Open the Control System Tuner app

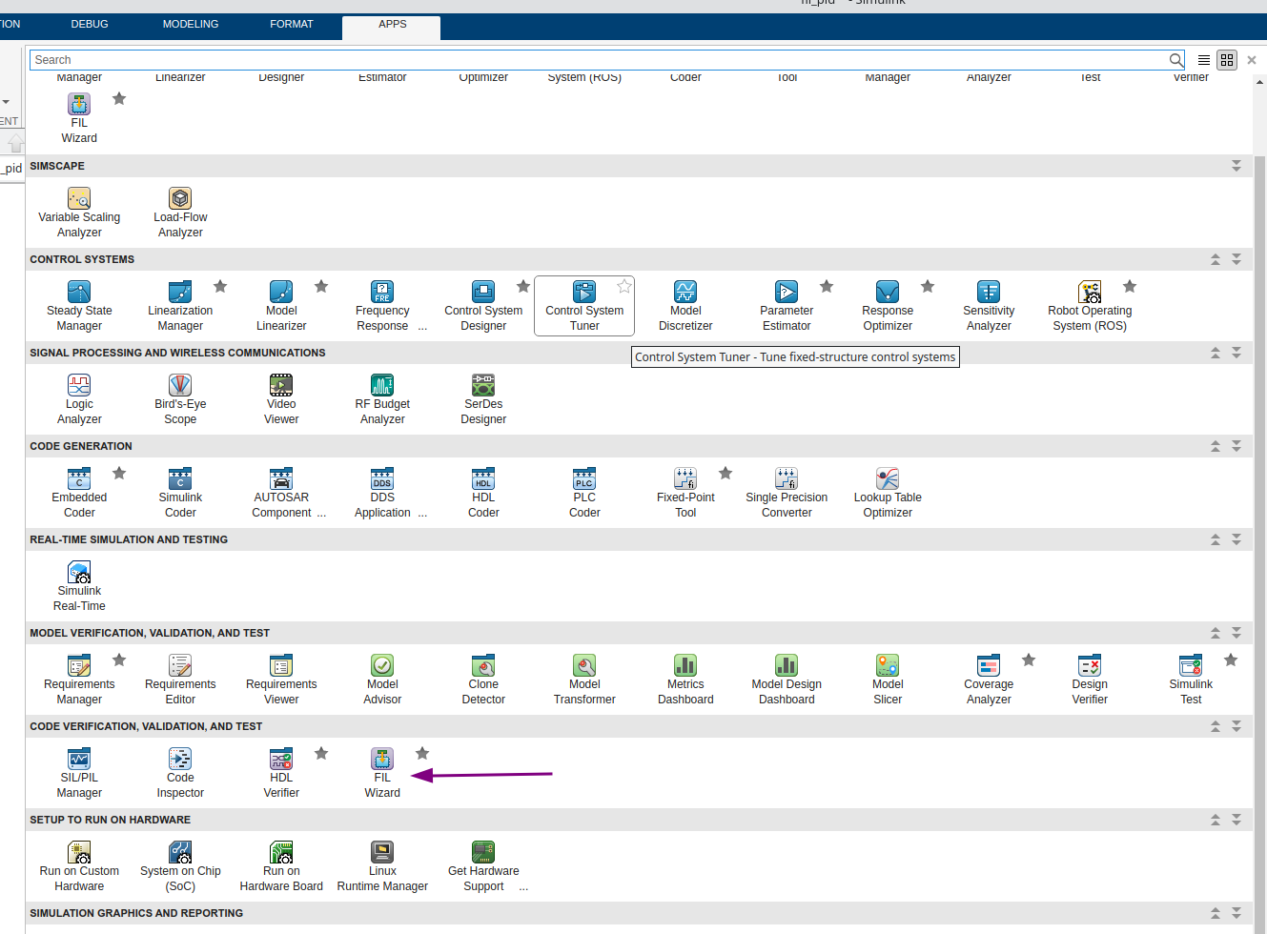[584, 305]
